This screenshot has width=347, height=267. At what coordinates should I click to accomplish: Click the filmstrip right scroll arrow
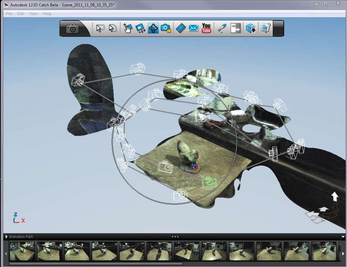point(343,253)
